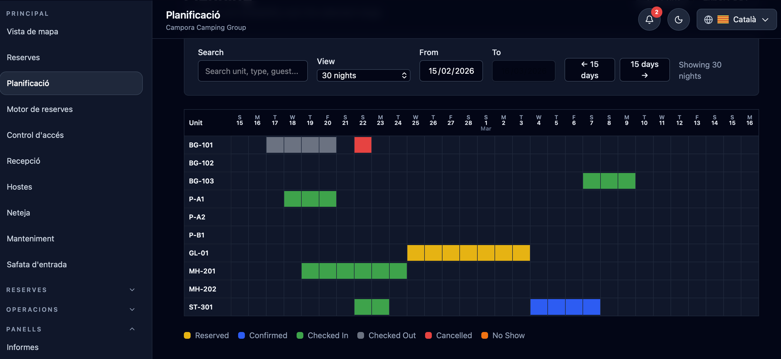Click the Checked In legend green swatch

coord(300,336)
